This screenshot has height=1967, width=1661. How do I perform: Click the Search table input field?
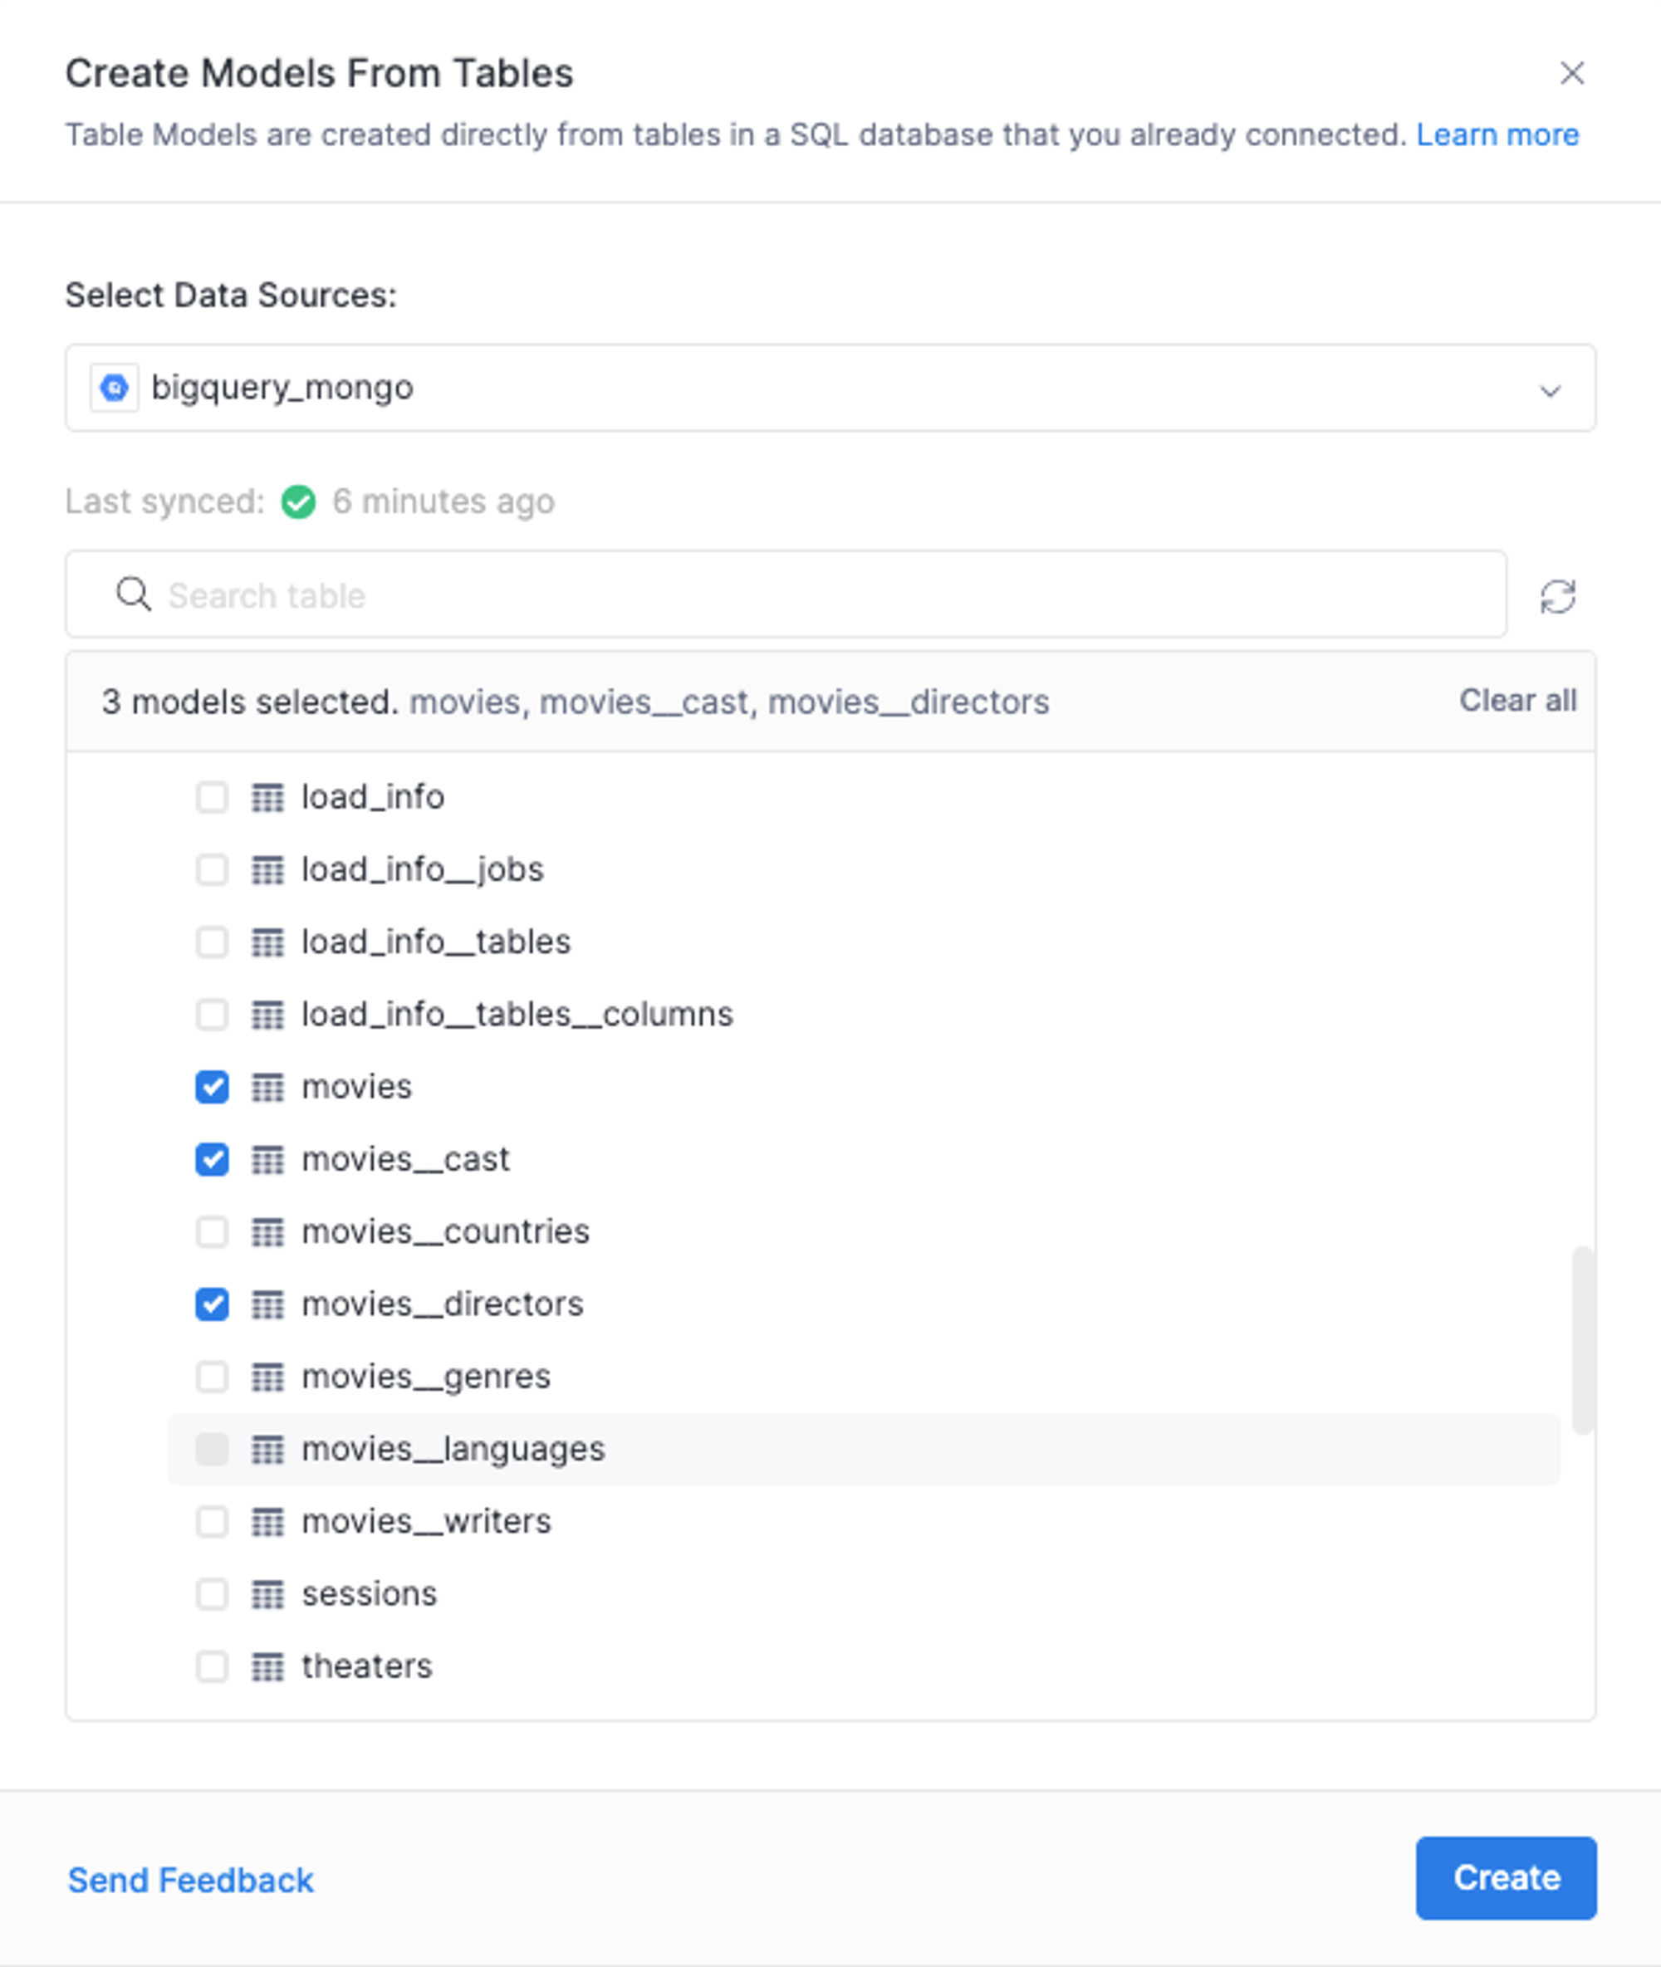tap(786, 595)
